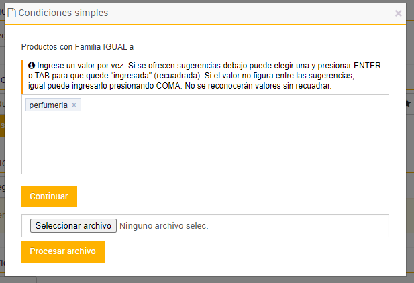Remove the perfumeria tag with its x
This screenshot has width=414, height=283.
click(x=74, y=105)
